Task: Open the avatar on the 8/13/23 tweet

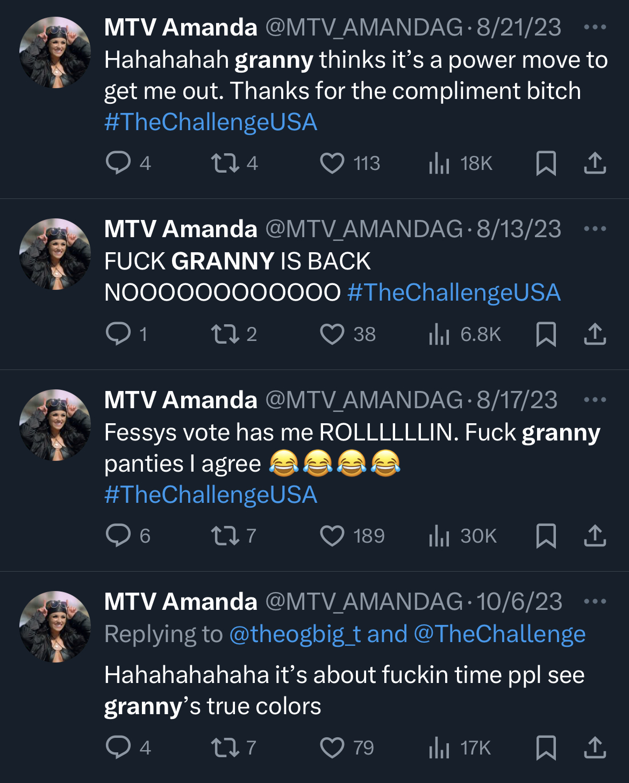Action: (x=55, y=254)
